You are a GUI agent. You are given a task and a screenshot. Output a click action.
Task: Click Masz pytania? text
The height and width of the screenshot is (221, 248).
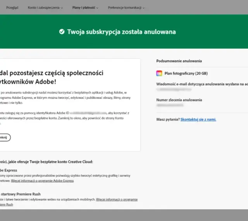[x=168, y=119]
